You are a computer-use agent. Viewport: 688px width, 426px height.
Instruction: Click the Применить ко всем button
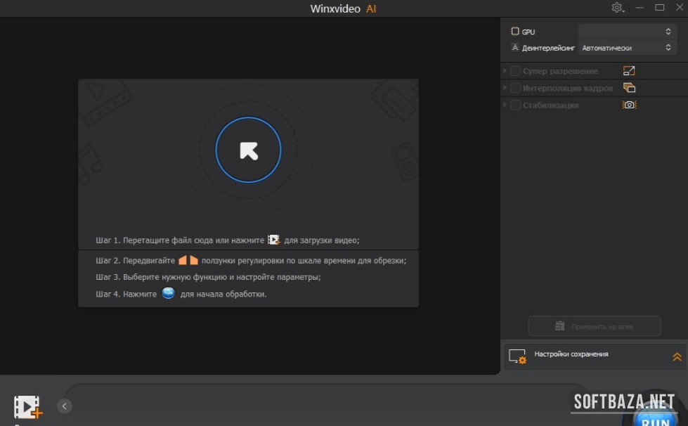coord(595,326)
